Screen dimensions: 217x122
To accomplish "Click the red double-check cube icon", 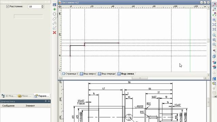I will coord(214,67).
